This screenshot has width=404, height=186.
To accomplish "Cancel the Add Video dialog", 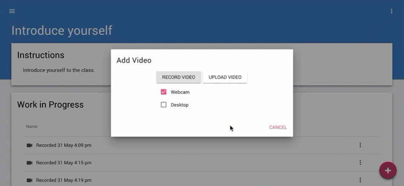I will (278, 127).
